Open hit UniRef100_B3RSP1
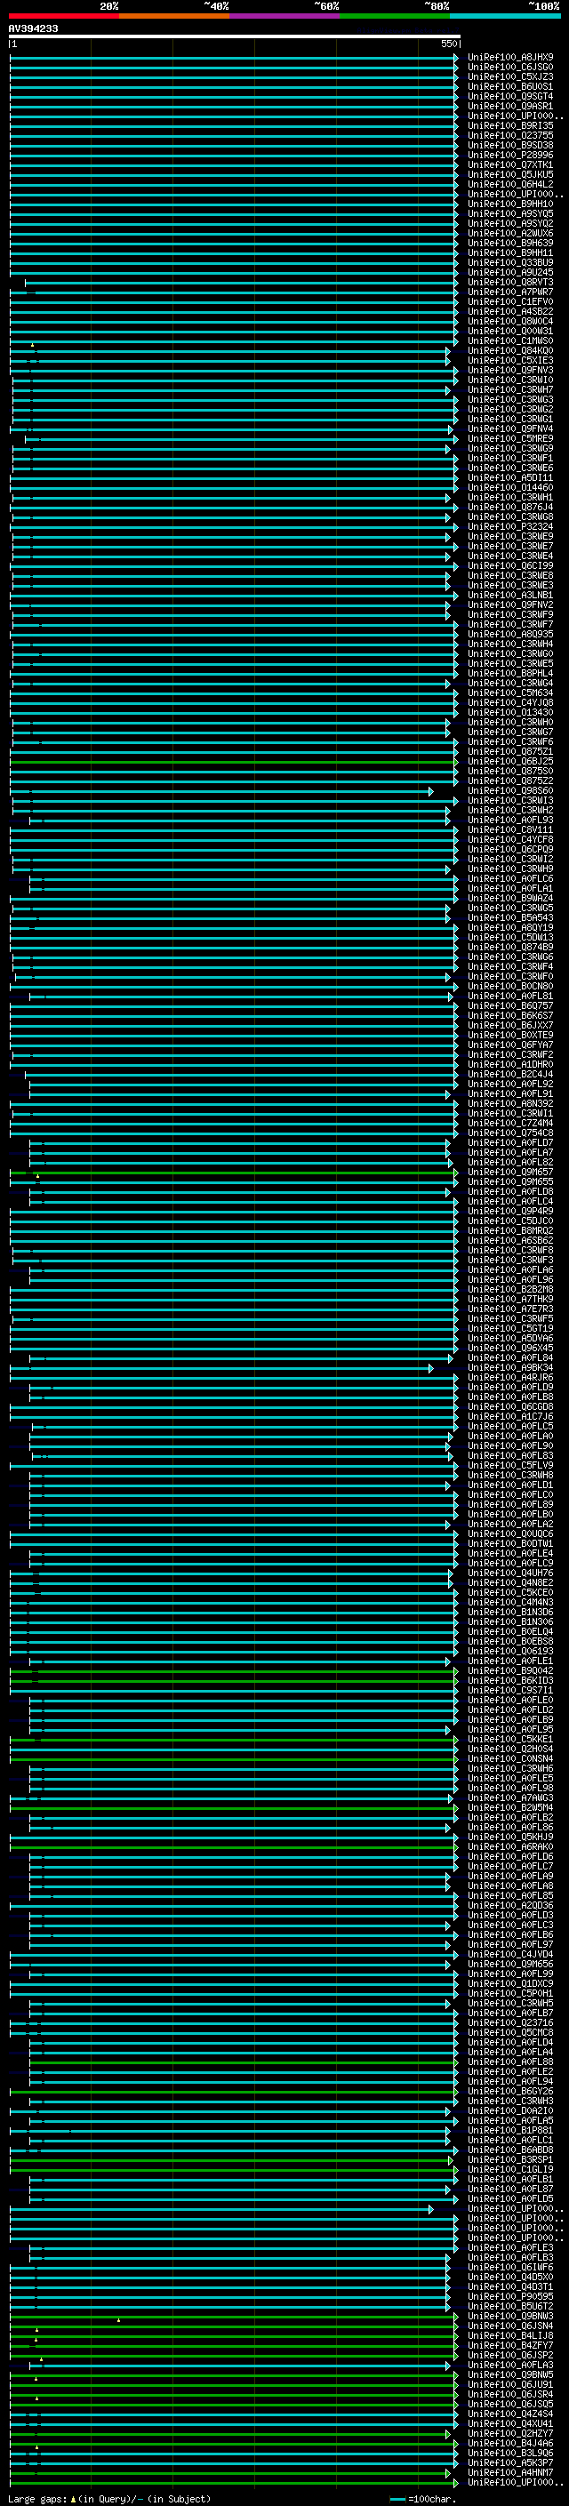This screenshot has height=2506, width=569. point(510,2158)
